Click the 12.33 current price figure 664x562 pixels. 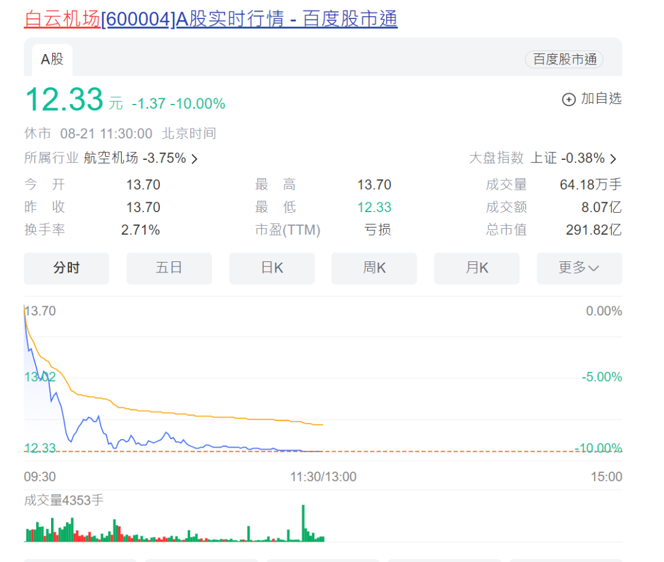click(x=64, y=100)
